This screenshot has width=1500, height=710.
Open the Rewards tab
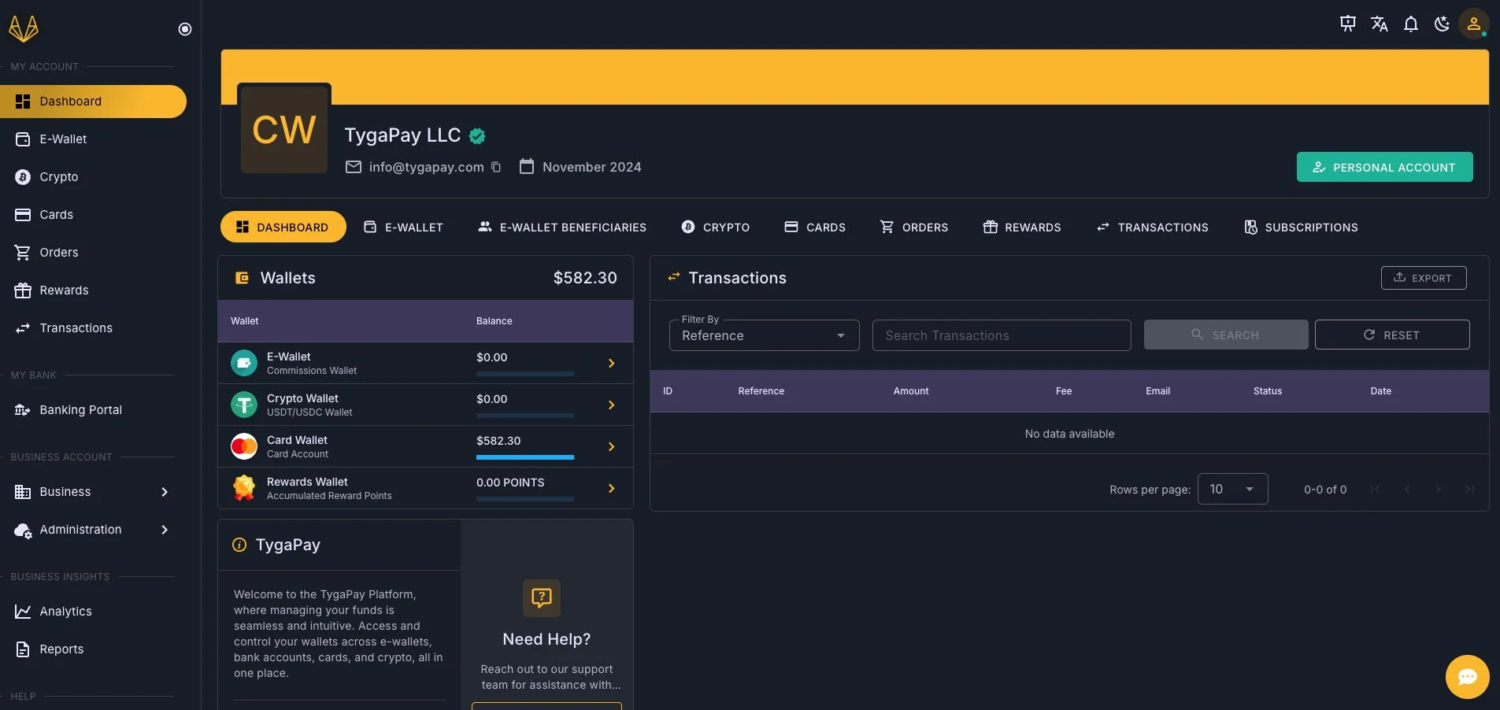[x=1022, y=227]
